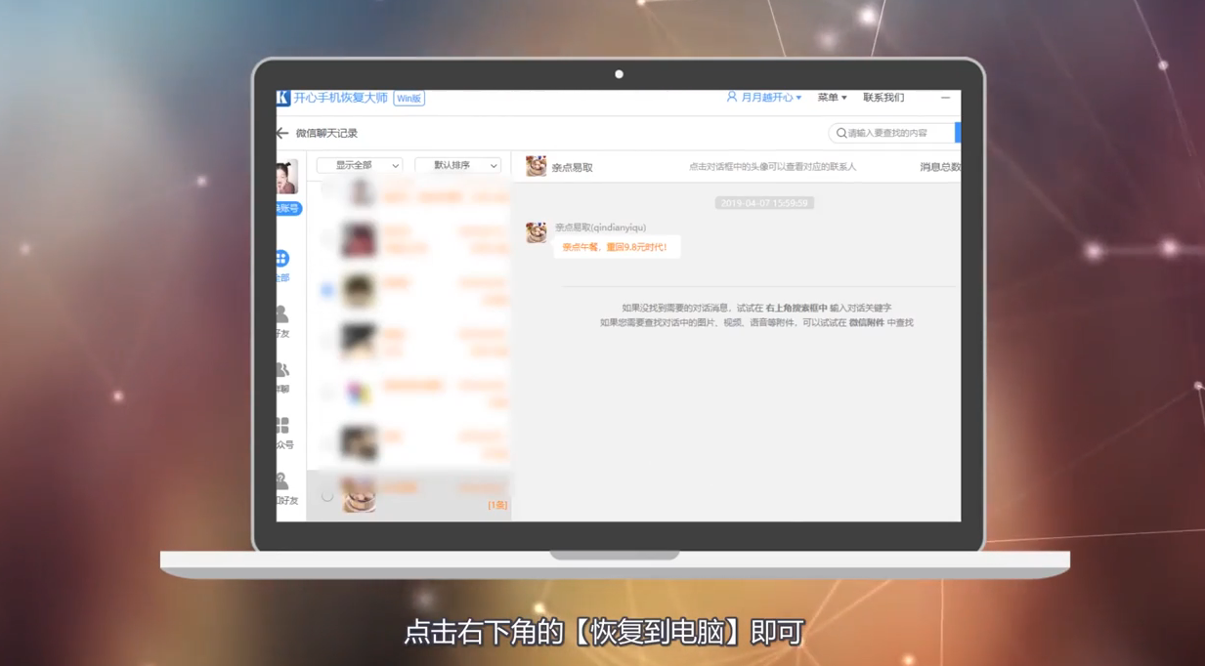Select the 全部 all-chats sidebar icon
Screen dimensions: 1205x666
click(x=281, y=259)
